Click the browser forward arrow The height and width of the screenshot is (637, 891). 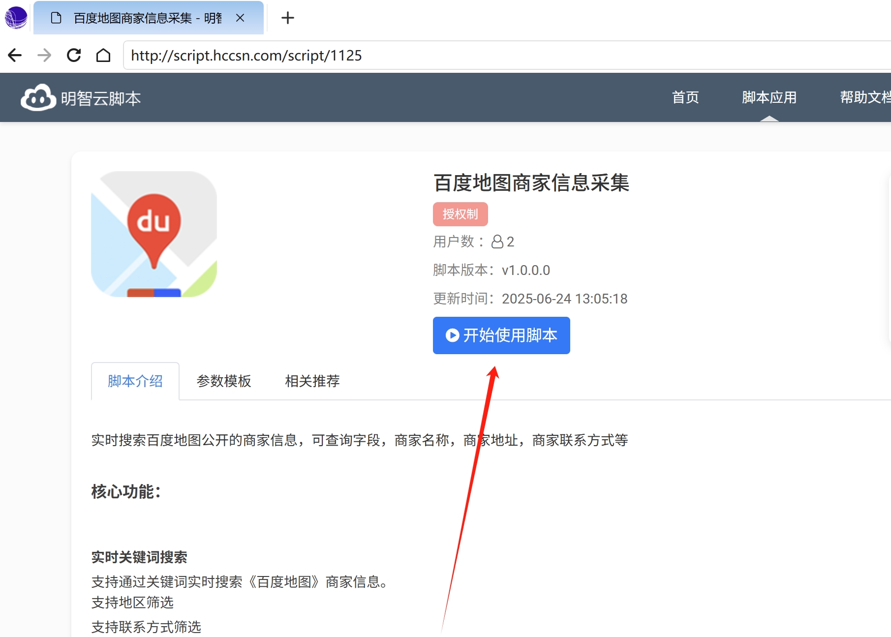[44, 55]
